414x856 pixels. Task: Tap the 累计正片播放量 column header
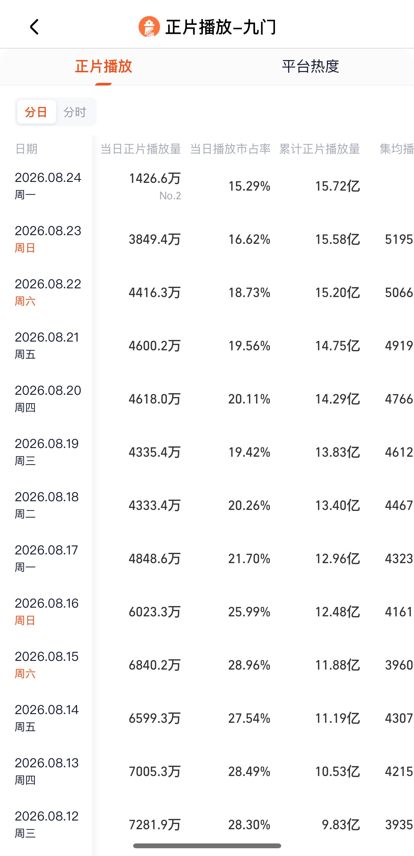(320, 149)
